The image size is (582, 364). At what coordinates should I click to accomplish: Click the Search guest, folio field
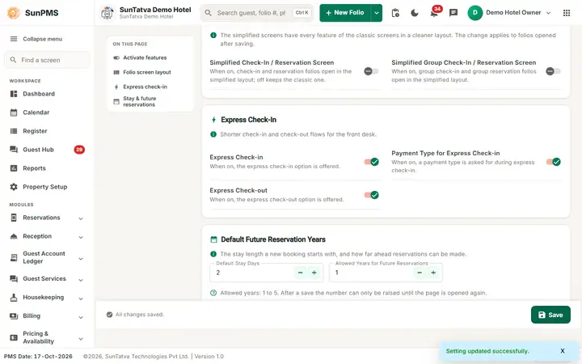pos(257,13)
